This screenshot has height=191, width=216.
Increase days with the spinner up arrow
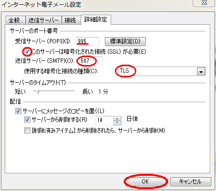[117, 119]
